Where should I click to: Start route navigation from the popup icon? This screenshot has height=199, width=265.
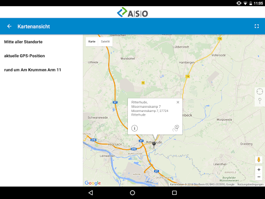[x=176, y=128]
